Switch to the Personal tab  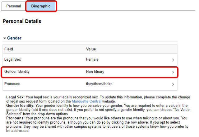point(14,6)
